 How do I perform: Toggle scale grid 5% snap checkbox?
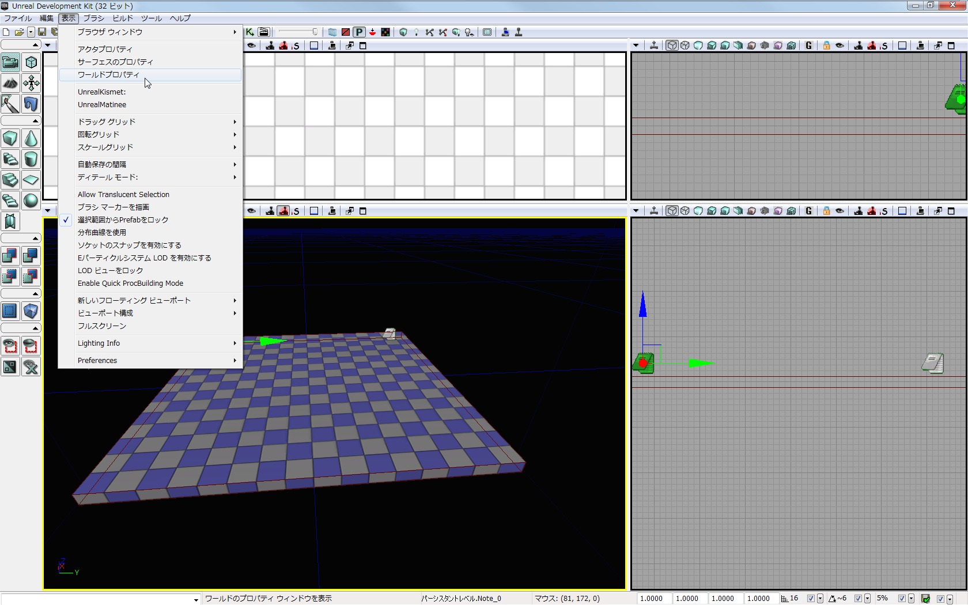tap(902, 599)
